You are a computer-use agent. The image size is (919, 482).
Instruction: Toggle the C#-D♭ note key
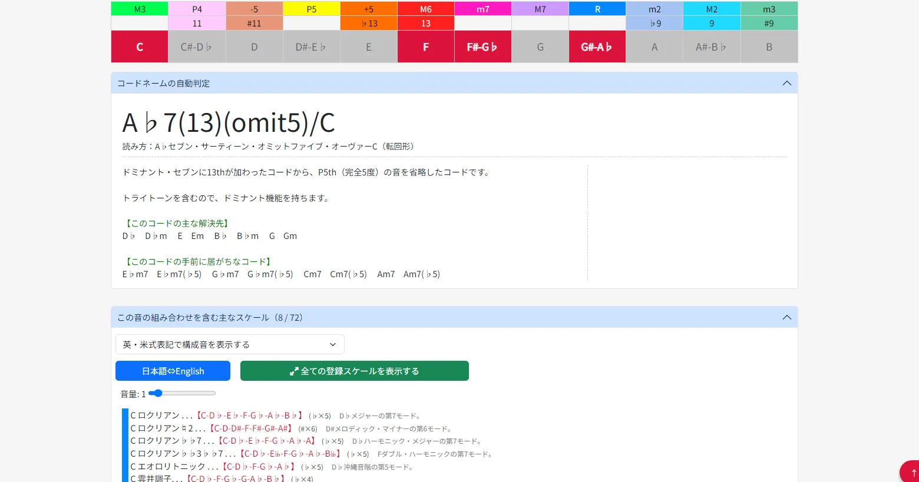pyautogui.click(x=197, y=46)
